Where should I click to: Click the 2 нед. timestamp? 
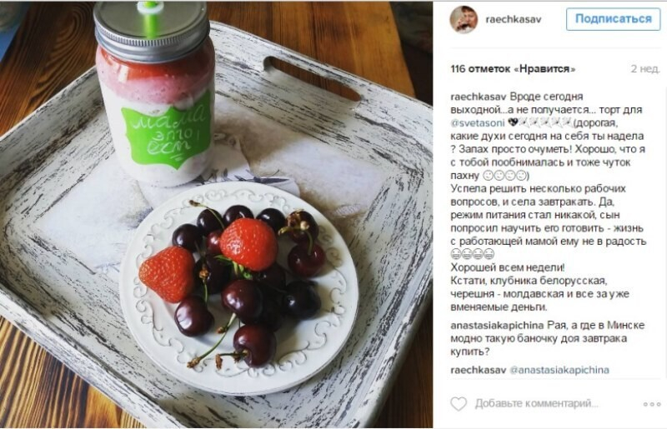(x=645, y=69)
